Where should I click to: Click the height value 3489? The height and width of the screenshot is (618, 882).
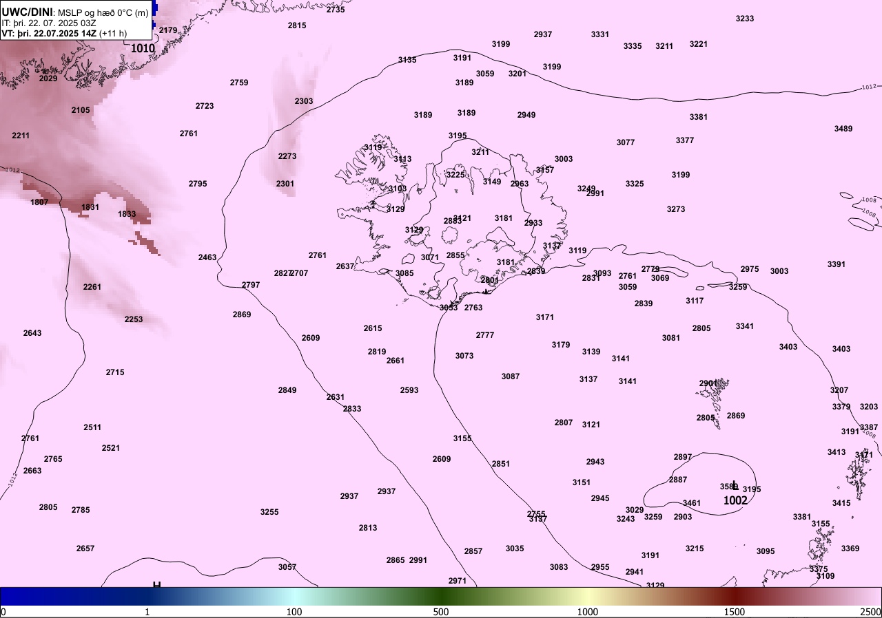tap(843, 129)
